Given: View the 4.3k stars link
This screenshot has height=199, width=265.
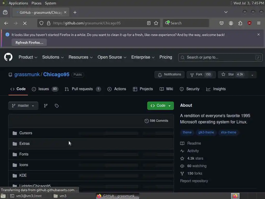Looking at the screenshot, I should pos(192,159).
